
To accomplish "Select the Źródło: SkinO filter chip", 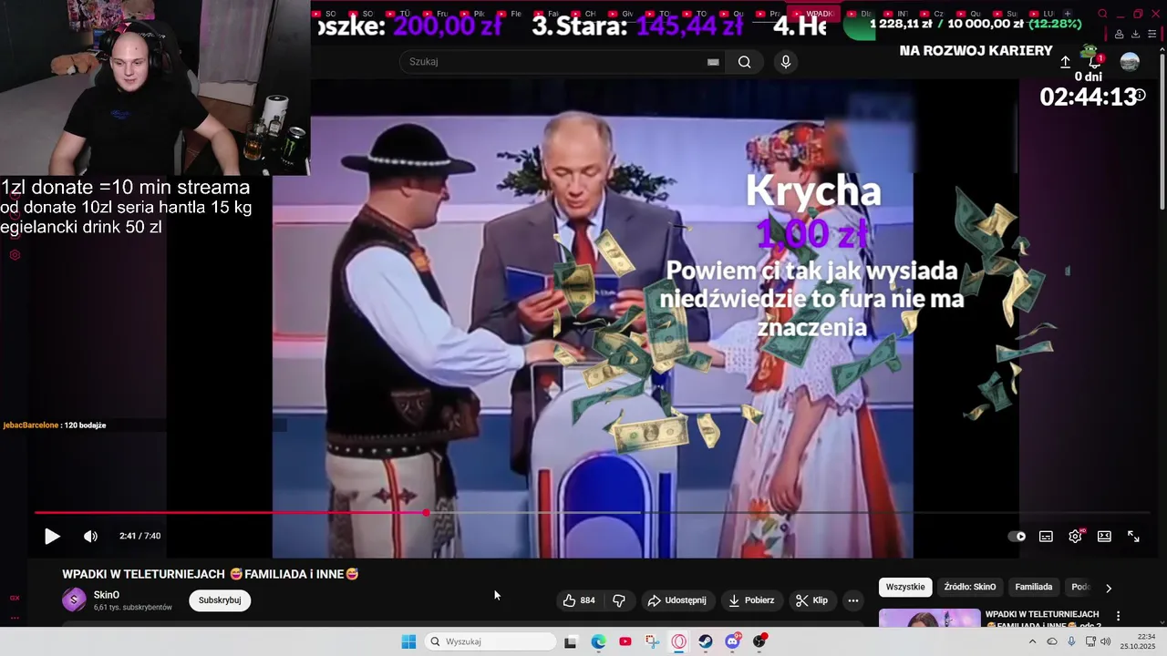I will click(x=970, y=587).
